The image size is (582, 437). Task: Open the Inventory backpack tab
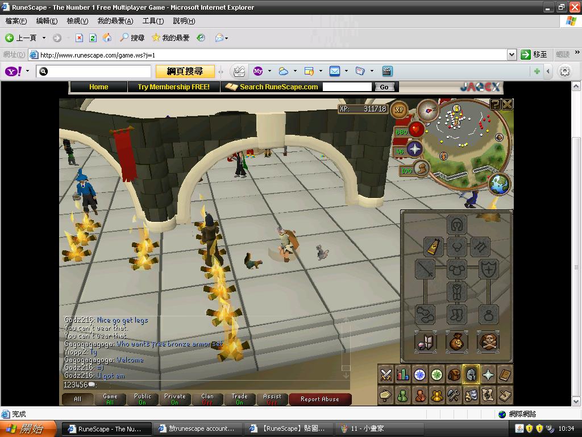point(454,374)
